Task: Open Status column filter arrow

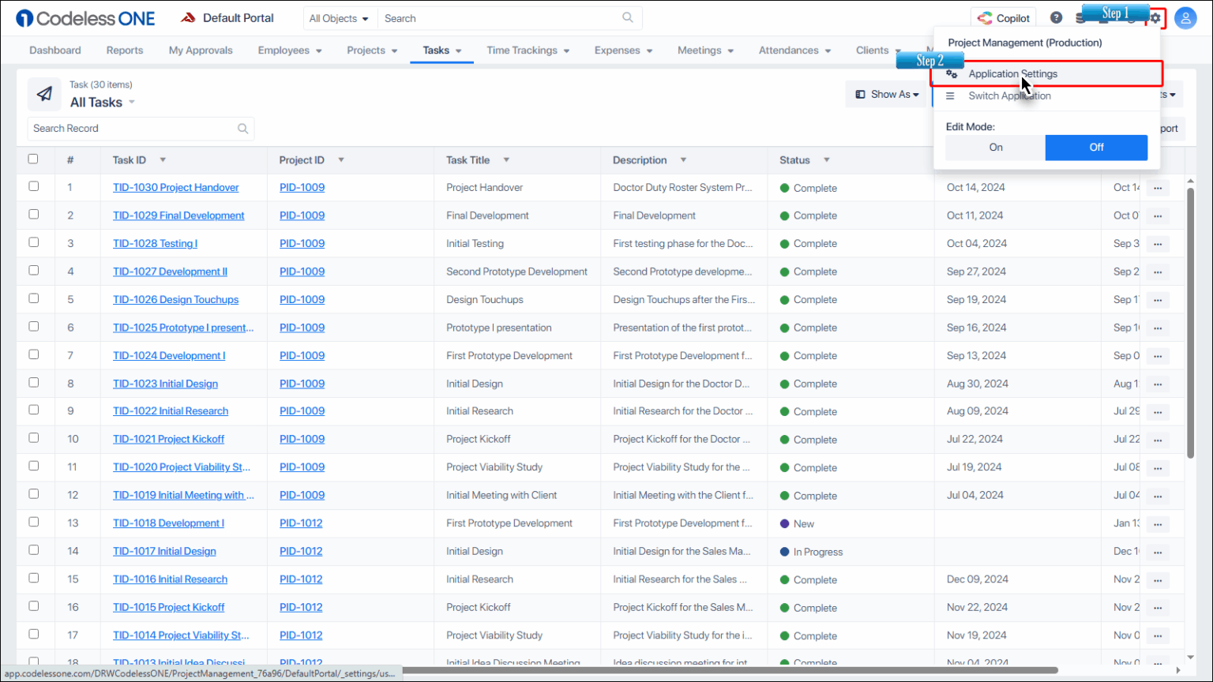Action: point(827,159)
